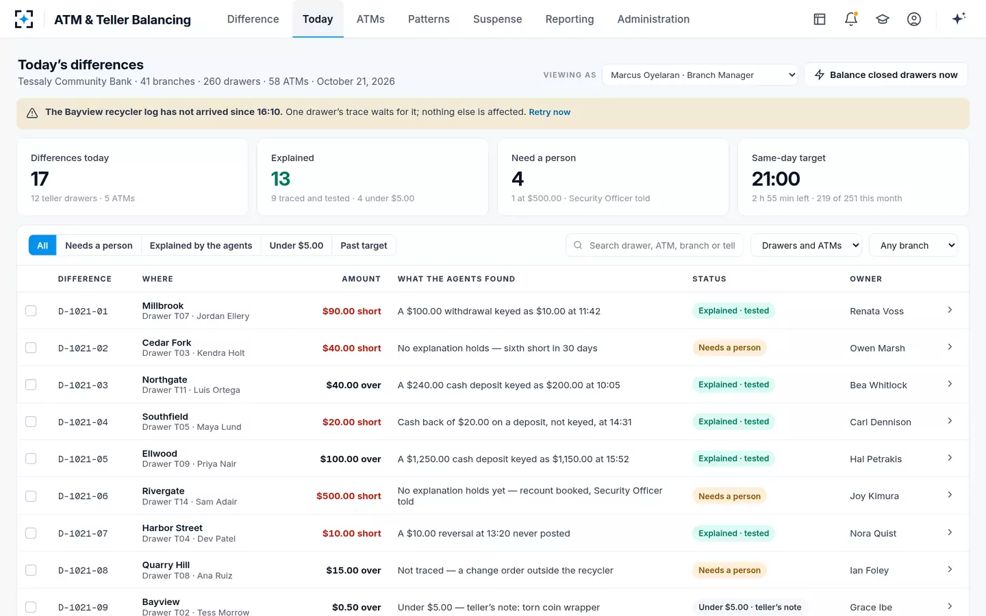Click the ATM & Teller Balancing logo icon

24,19
